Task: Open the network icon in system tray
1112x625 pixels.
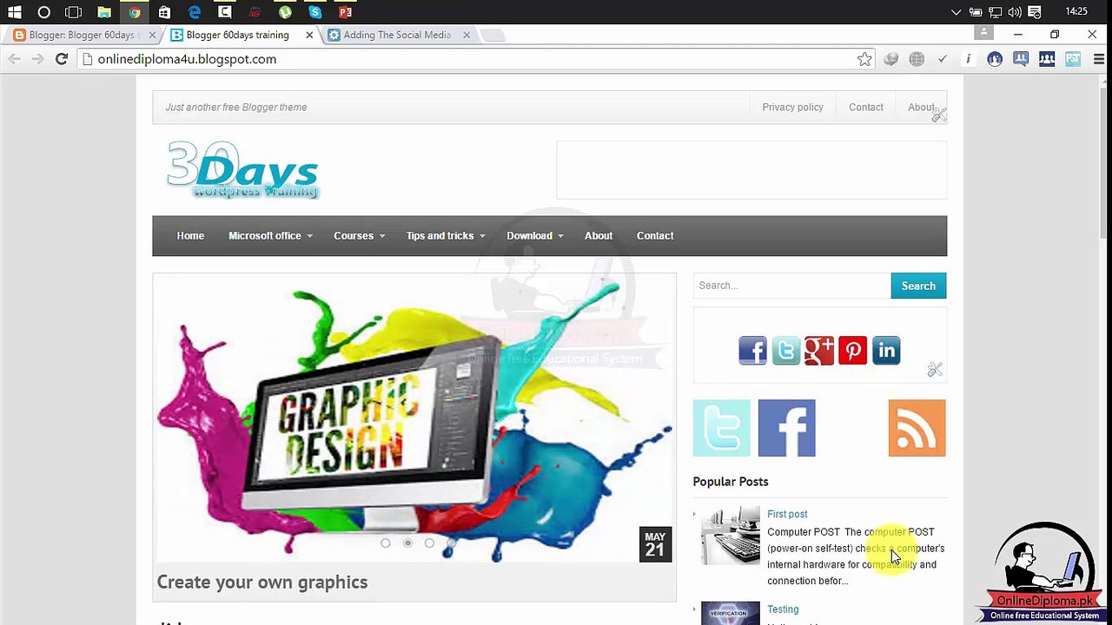Action: (996, 12)
